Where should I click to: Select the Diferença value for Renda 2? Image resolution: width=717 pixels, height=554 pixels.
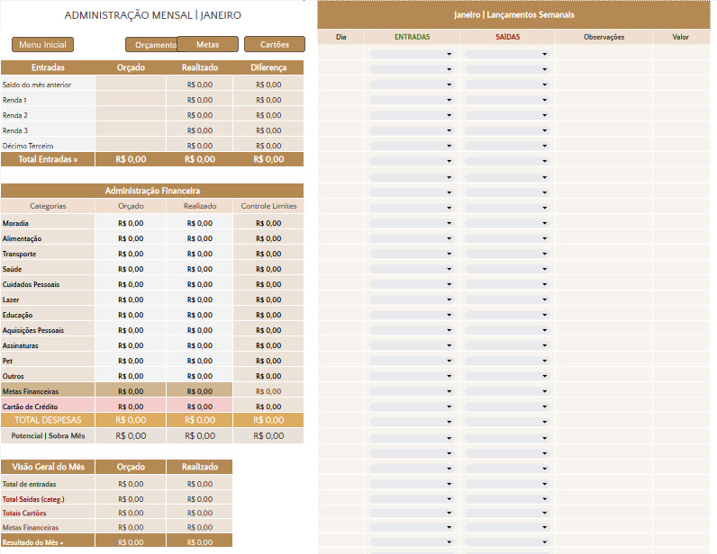point(268,114)
